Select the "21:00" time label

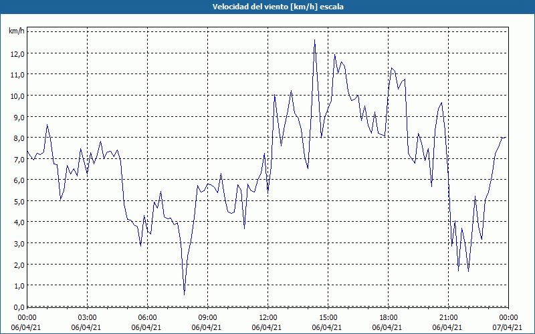click(448, 318)
